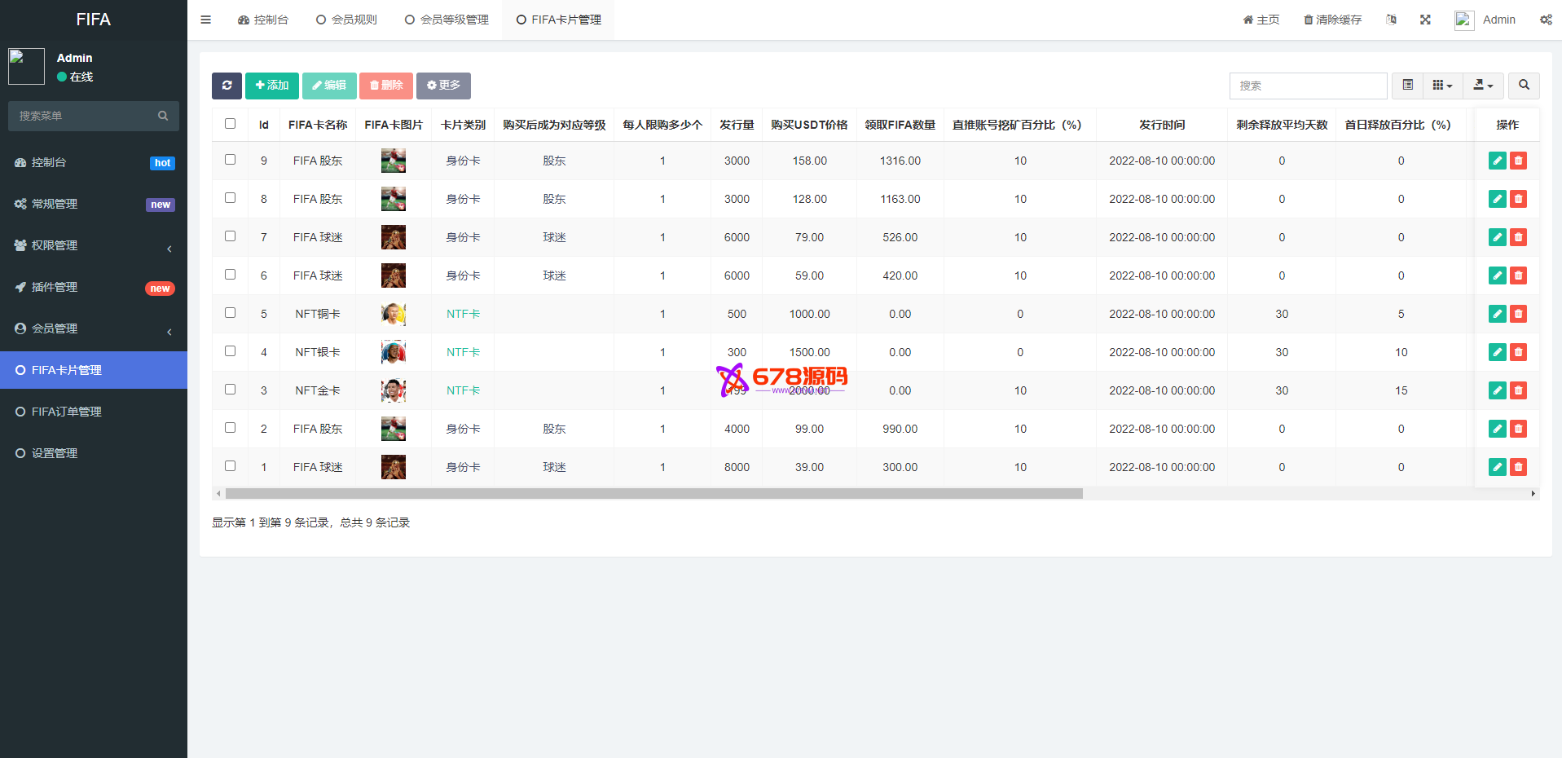Switch to the 会员规则 tab
Image resolution: width=1562 pixels, height=758 pixels.
click(346, 20)
